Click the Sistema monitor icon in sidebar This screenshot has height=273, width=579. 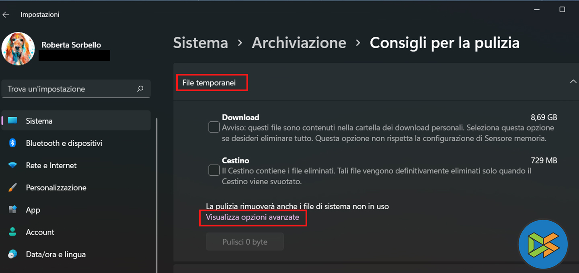13,121
